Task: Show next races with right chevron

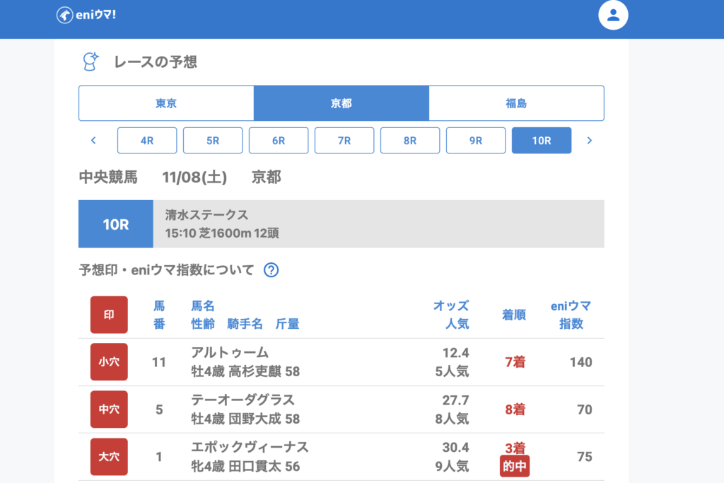Action: 589,141
